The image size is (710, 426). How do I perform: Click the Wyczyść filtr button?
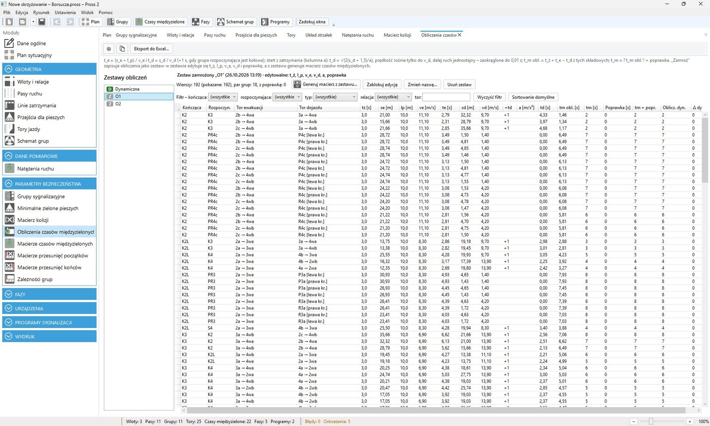pos(489,97)
